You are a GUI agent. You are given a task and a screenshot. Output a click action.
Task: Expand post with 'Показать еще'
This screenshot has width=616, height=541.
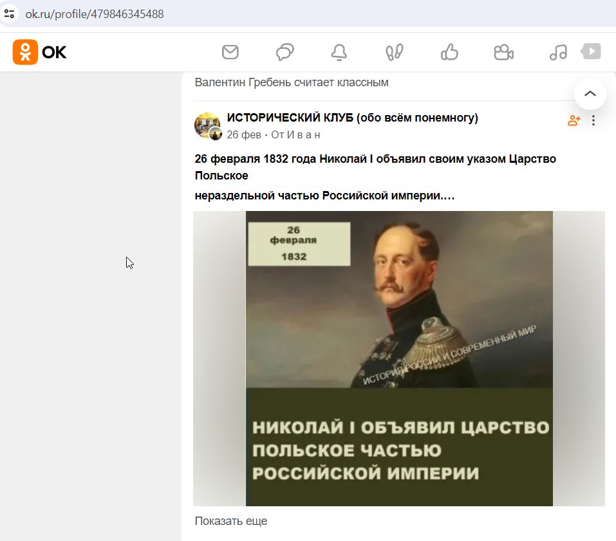pyautogui.click(x=231, y=521)
